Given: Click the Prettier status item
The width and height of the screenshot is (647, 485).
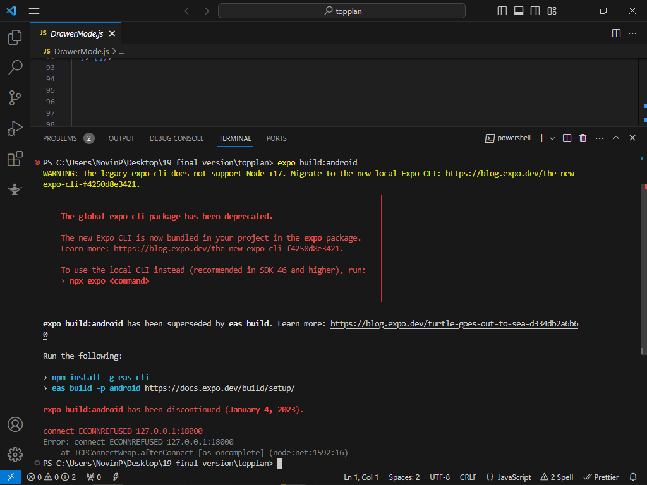Looking at the screenshot, I should point(601,477).
